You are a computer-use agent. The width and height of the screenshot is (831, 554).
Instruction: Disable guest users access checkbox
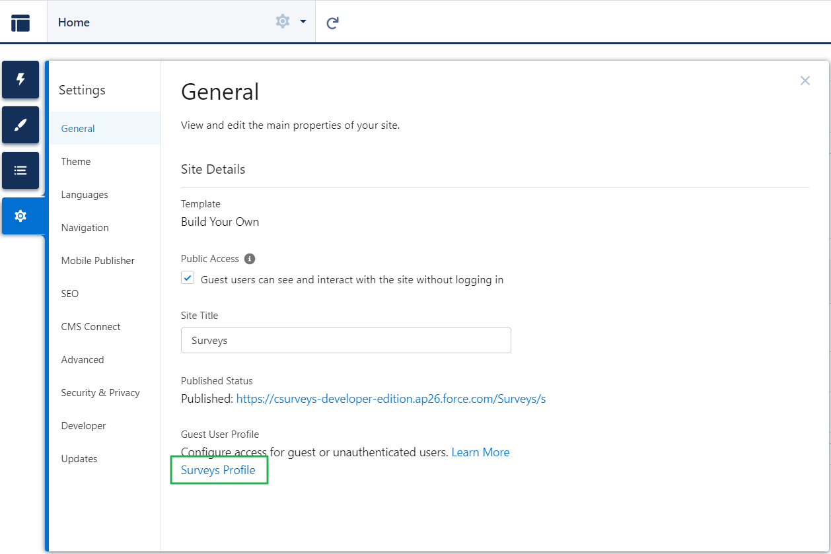187,277
